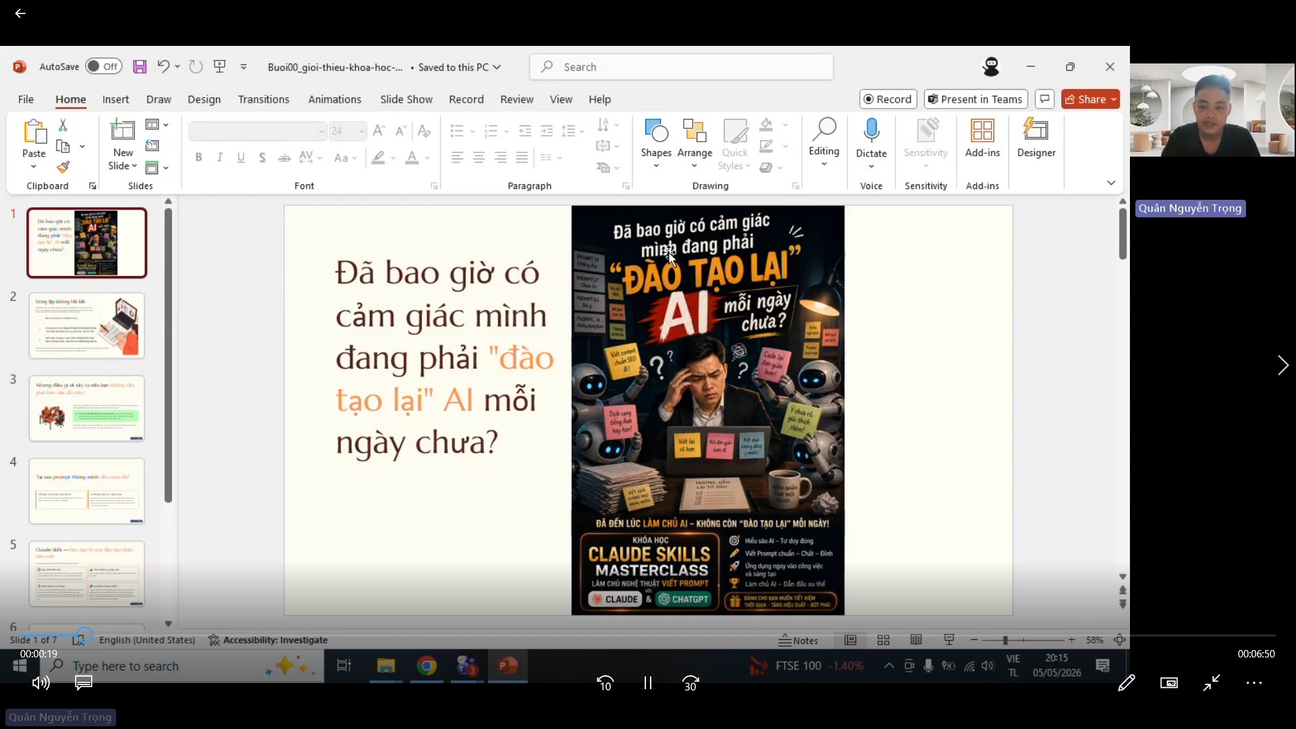Image resolution: width=1296 pixels, height=729 pixels.
Task: Start presentation from beginning icon
Action: click(219, 66)
